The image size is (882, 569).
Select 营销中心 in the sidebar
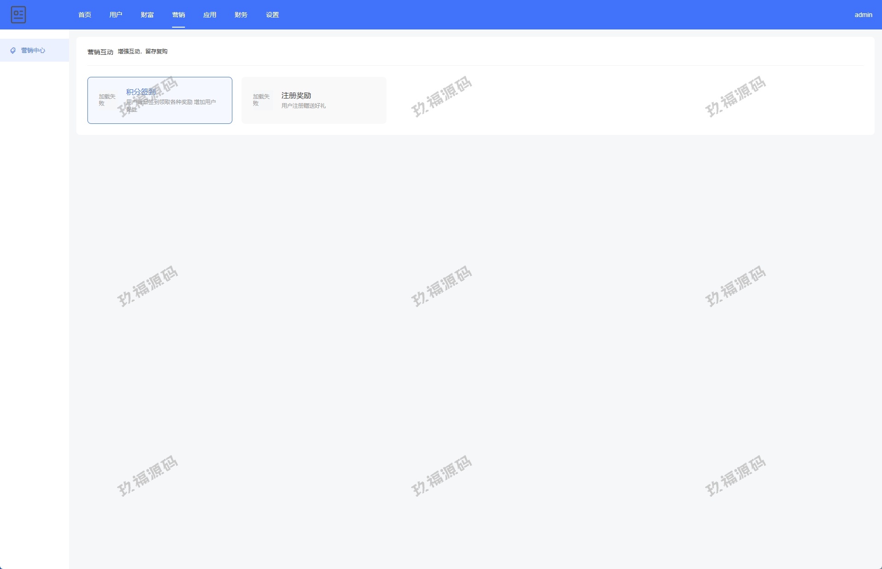pyautogui.click(x=33, y=51)
